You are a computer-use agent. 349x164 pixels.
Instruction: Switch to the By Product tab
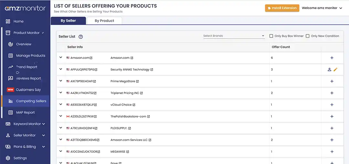[x=104, y=21]
